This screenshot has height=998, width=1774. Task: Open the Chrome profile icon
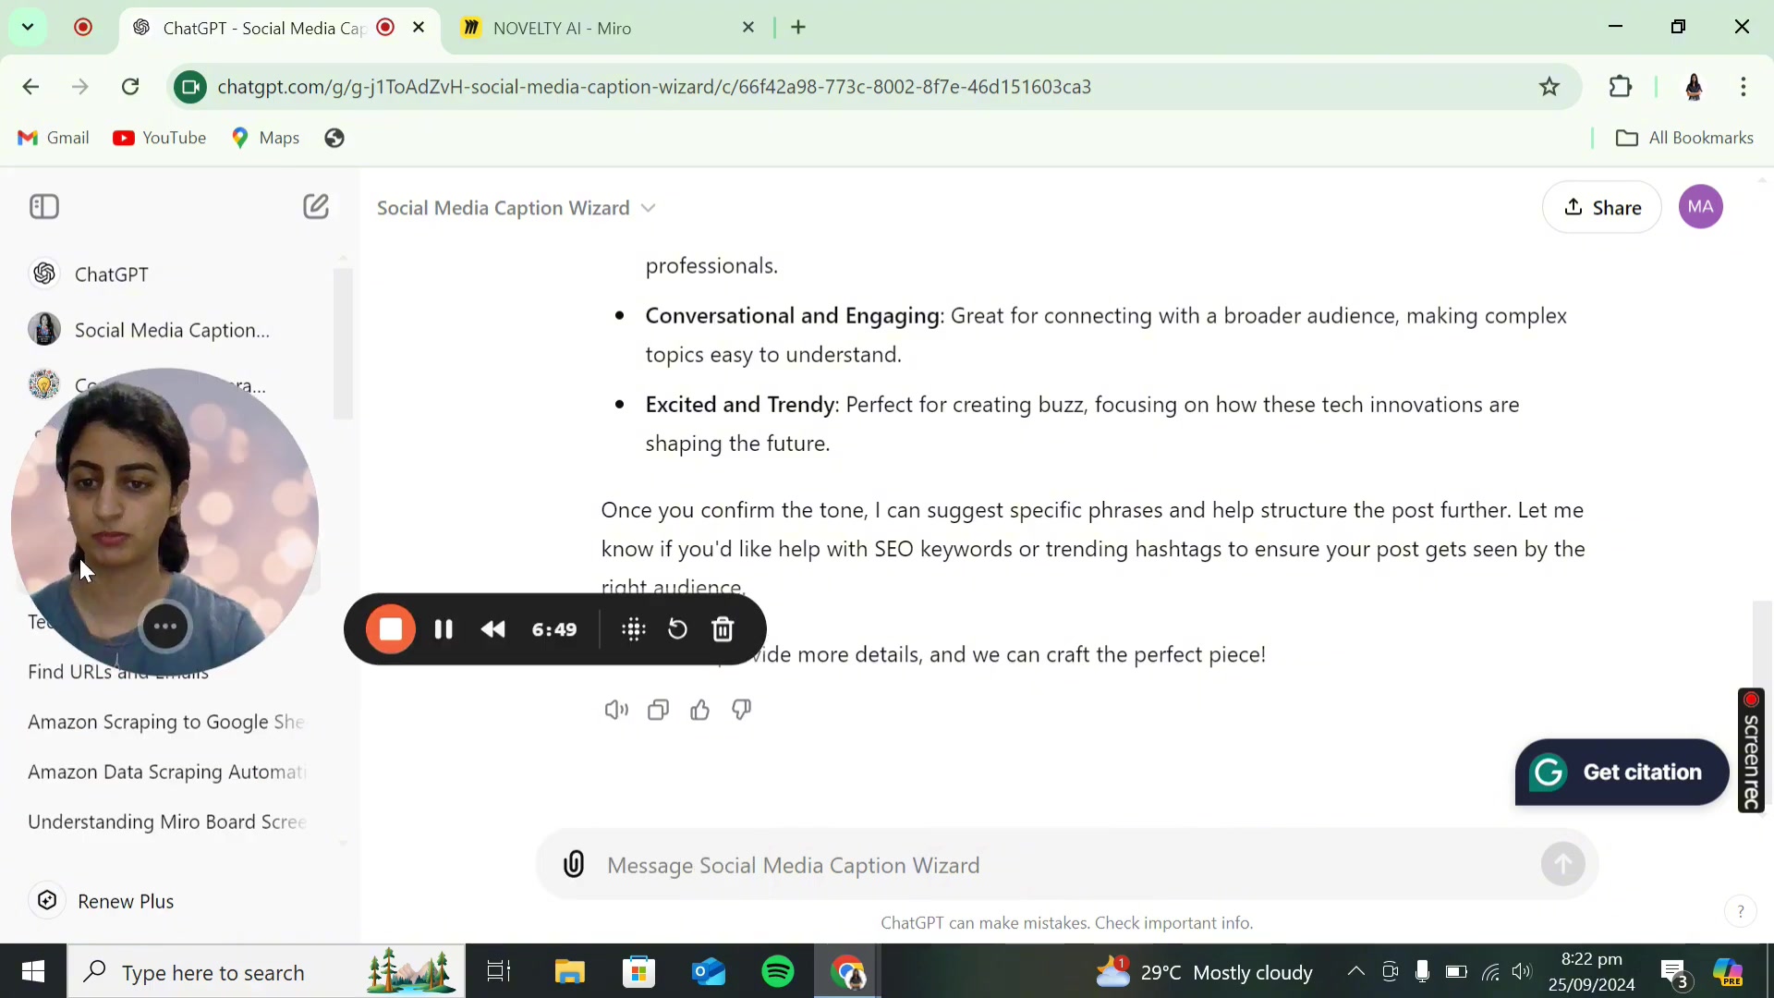pyautogui.click(x=1694, y=87)
